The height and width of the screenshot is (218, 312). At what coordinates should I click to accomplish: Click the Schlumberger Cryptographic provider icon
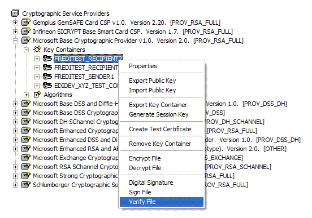click(x=26, y=185)
